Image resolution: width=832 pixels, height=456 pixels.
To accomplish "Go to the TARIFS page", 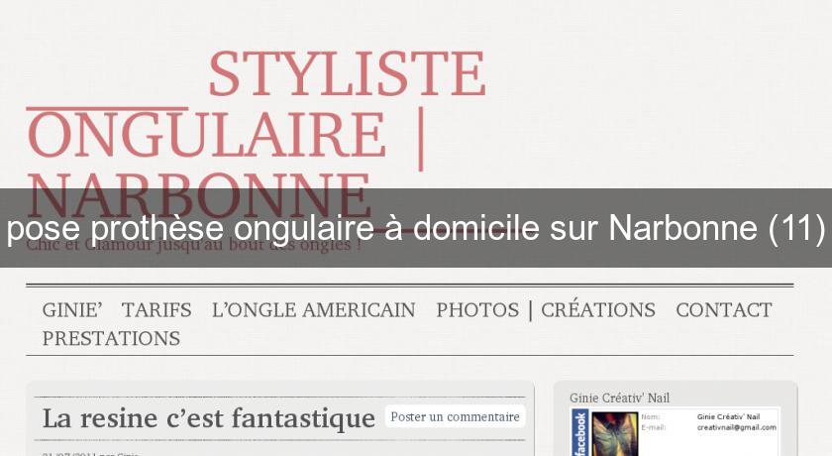I will coord(156,310).
